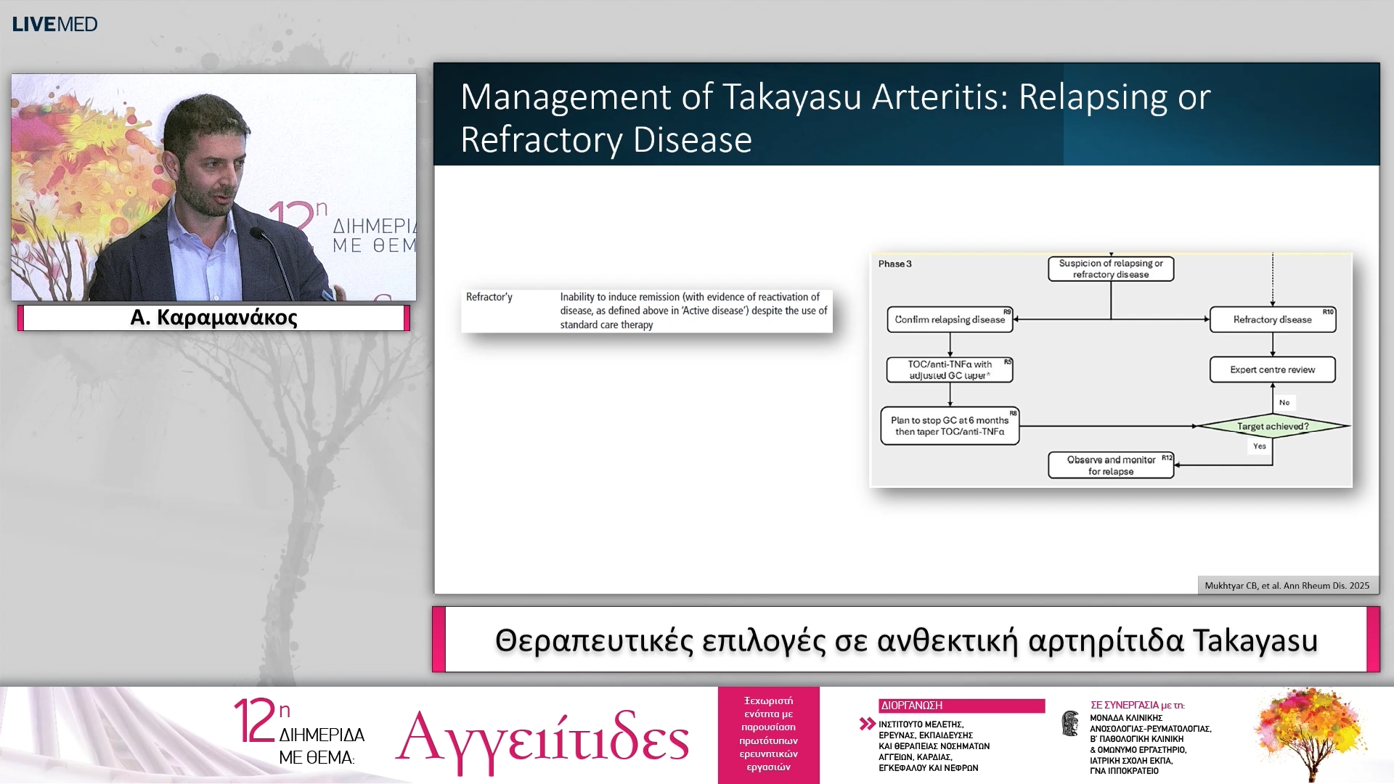Click the university bust emblem icon
1394x784 pixels.
pyautogui.click(x=1070, y=724)
